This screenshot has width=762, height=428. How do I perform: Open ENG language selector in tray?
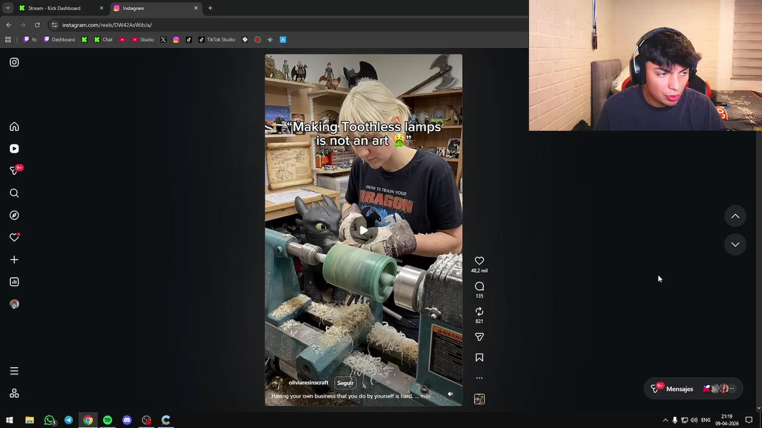click(x=705, y=420)
